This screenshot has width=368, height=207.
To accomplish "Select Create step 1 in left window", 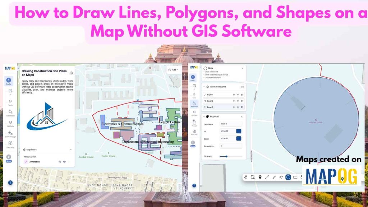I will [x=9, y=81].
